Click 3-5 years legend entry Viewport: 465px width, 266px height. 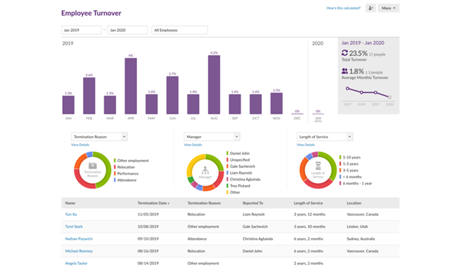click(350, 171)
